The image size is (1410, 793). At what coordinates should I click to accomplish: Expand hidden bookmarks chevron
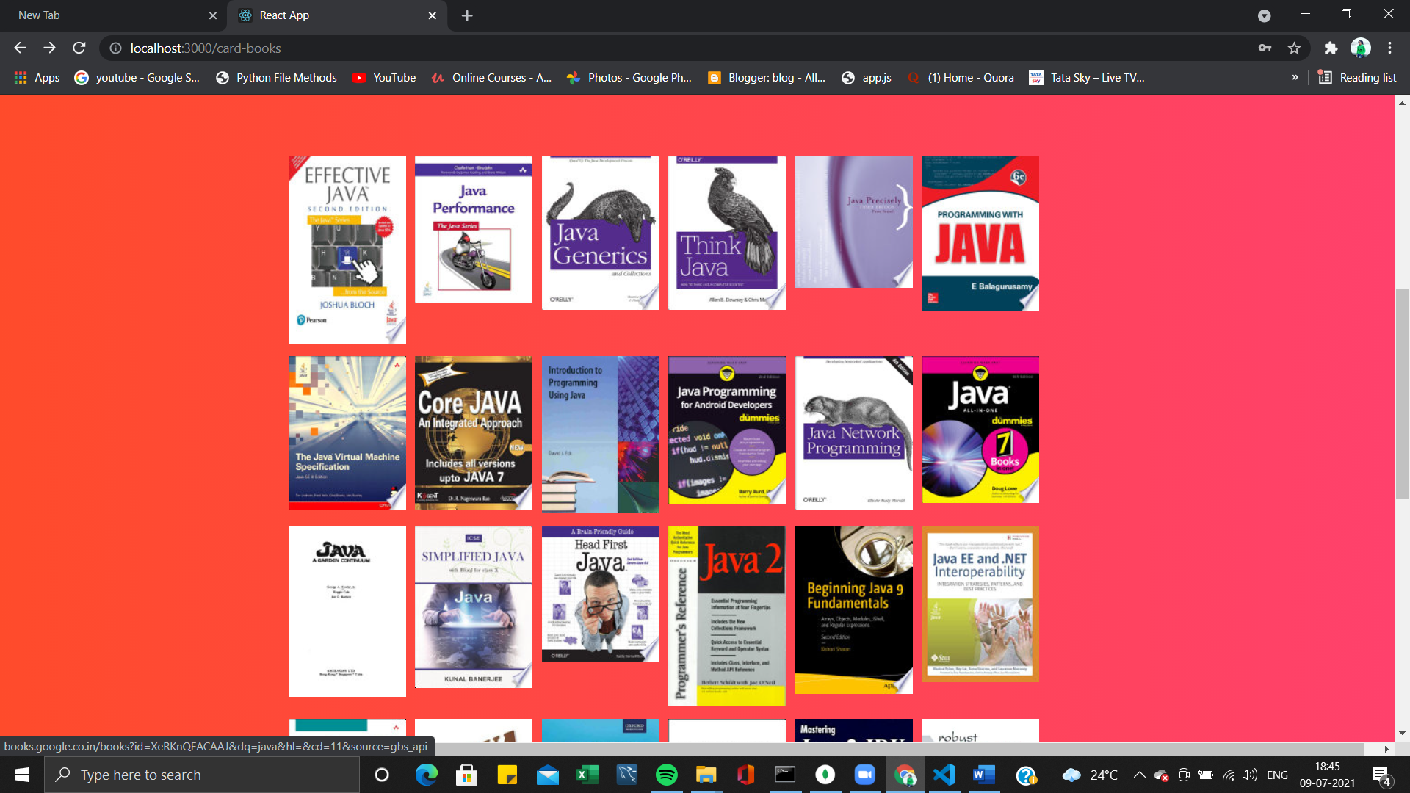pos(1295,77)
